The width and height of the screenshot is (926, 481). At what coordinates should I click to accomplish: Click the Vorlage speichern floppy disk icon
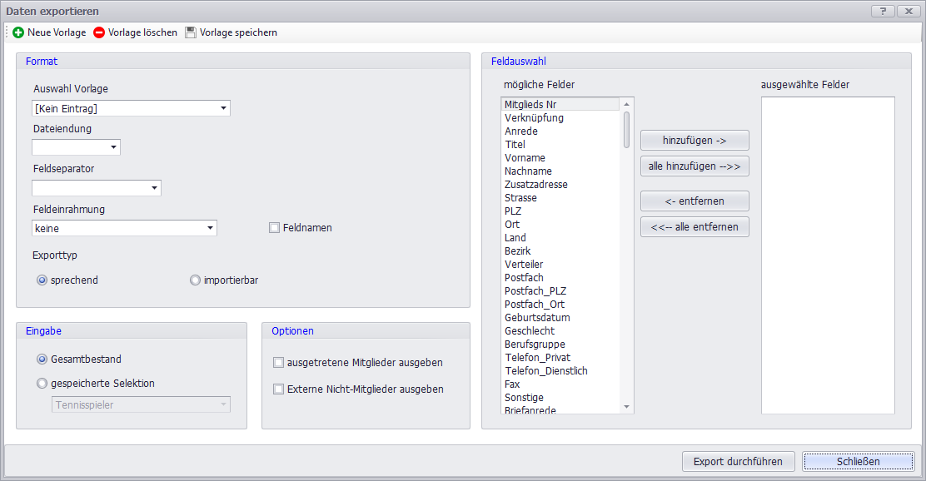(x=191, y=32)
